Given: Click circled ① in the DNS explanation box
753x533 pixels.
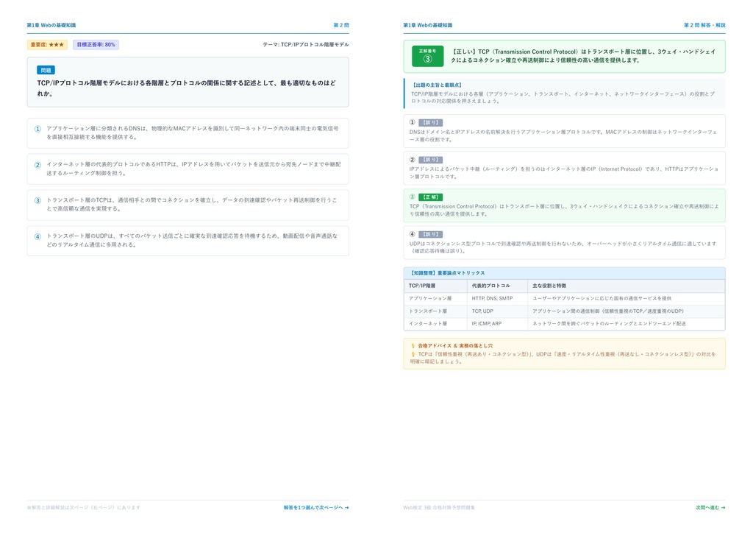Looking at the screenshot, I should click(412, 122).
